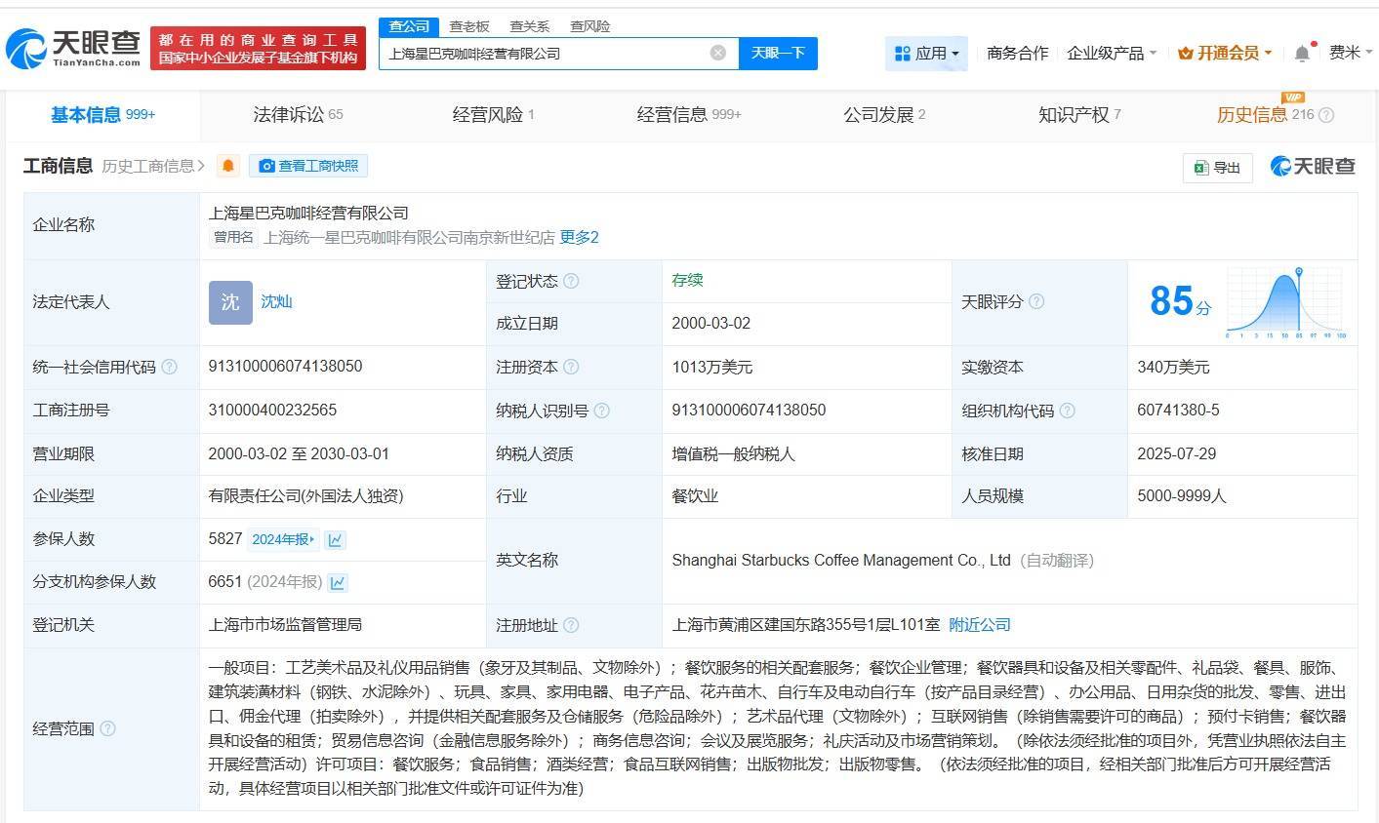Open the 商务合作 link

tap(1017, 53)
